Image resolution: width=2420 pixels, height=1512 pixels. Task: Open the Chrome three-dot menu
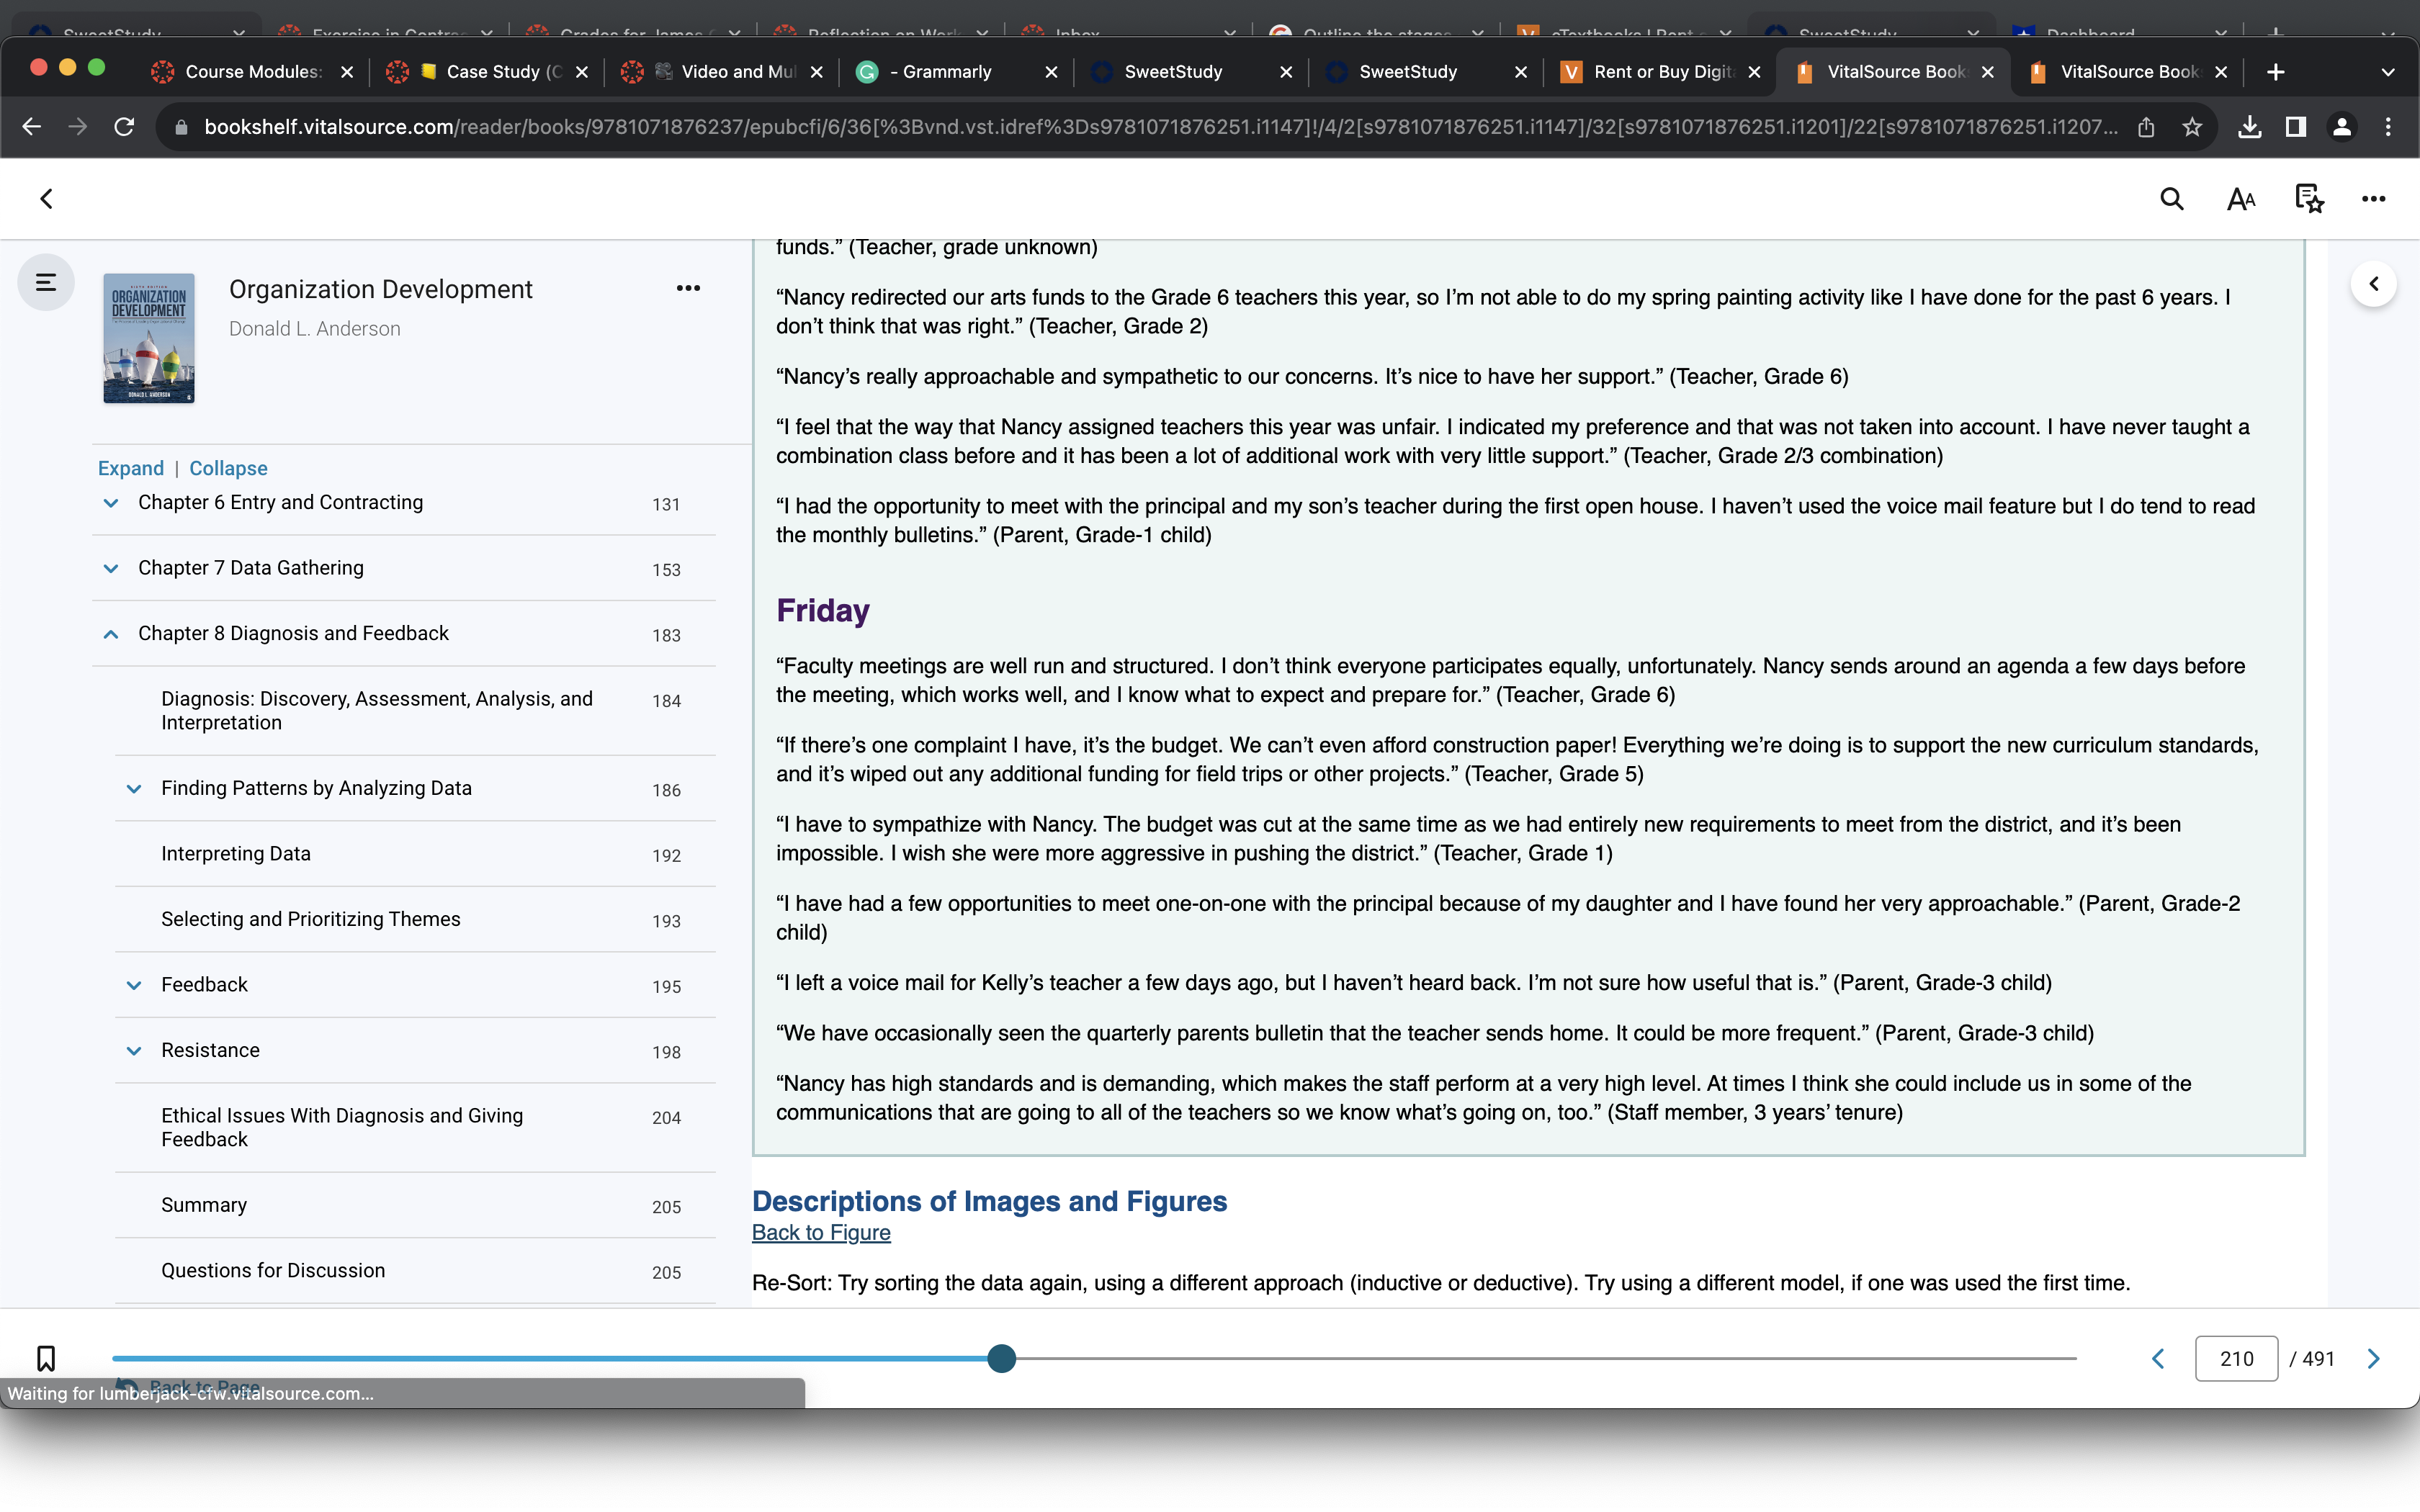point(2388,127)
